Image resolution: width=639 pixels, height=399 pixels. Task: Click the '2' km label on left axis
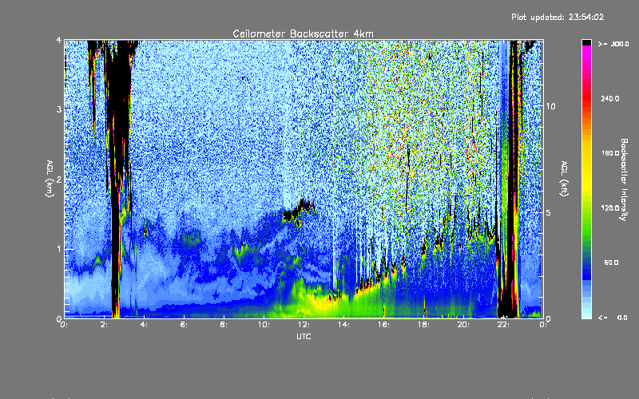click(x=59, y=179)
